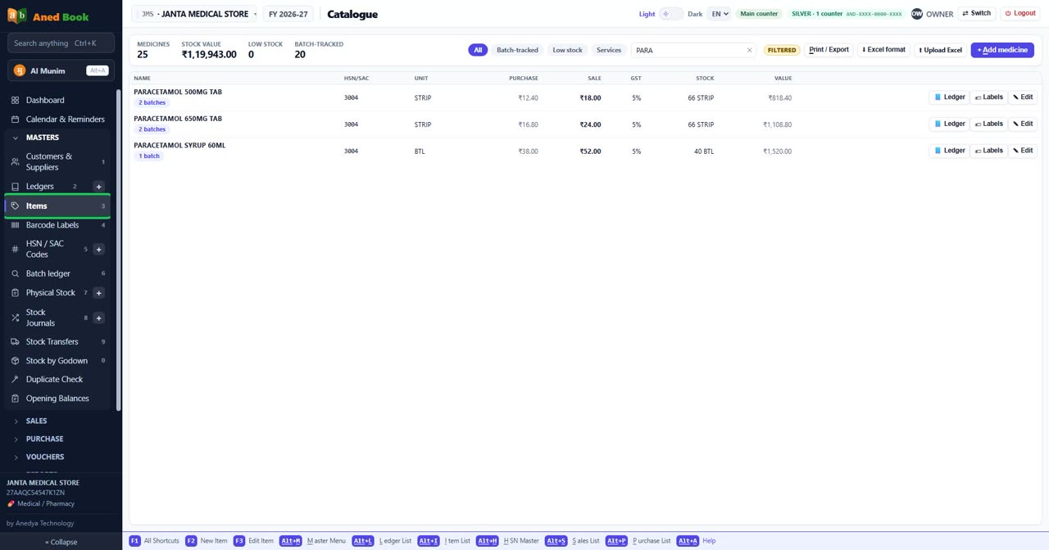Edit the PARACETAMOL 650MG TAB item

(1023, 124)
